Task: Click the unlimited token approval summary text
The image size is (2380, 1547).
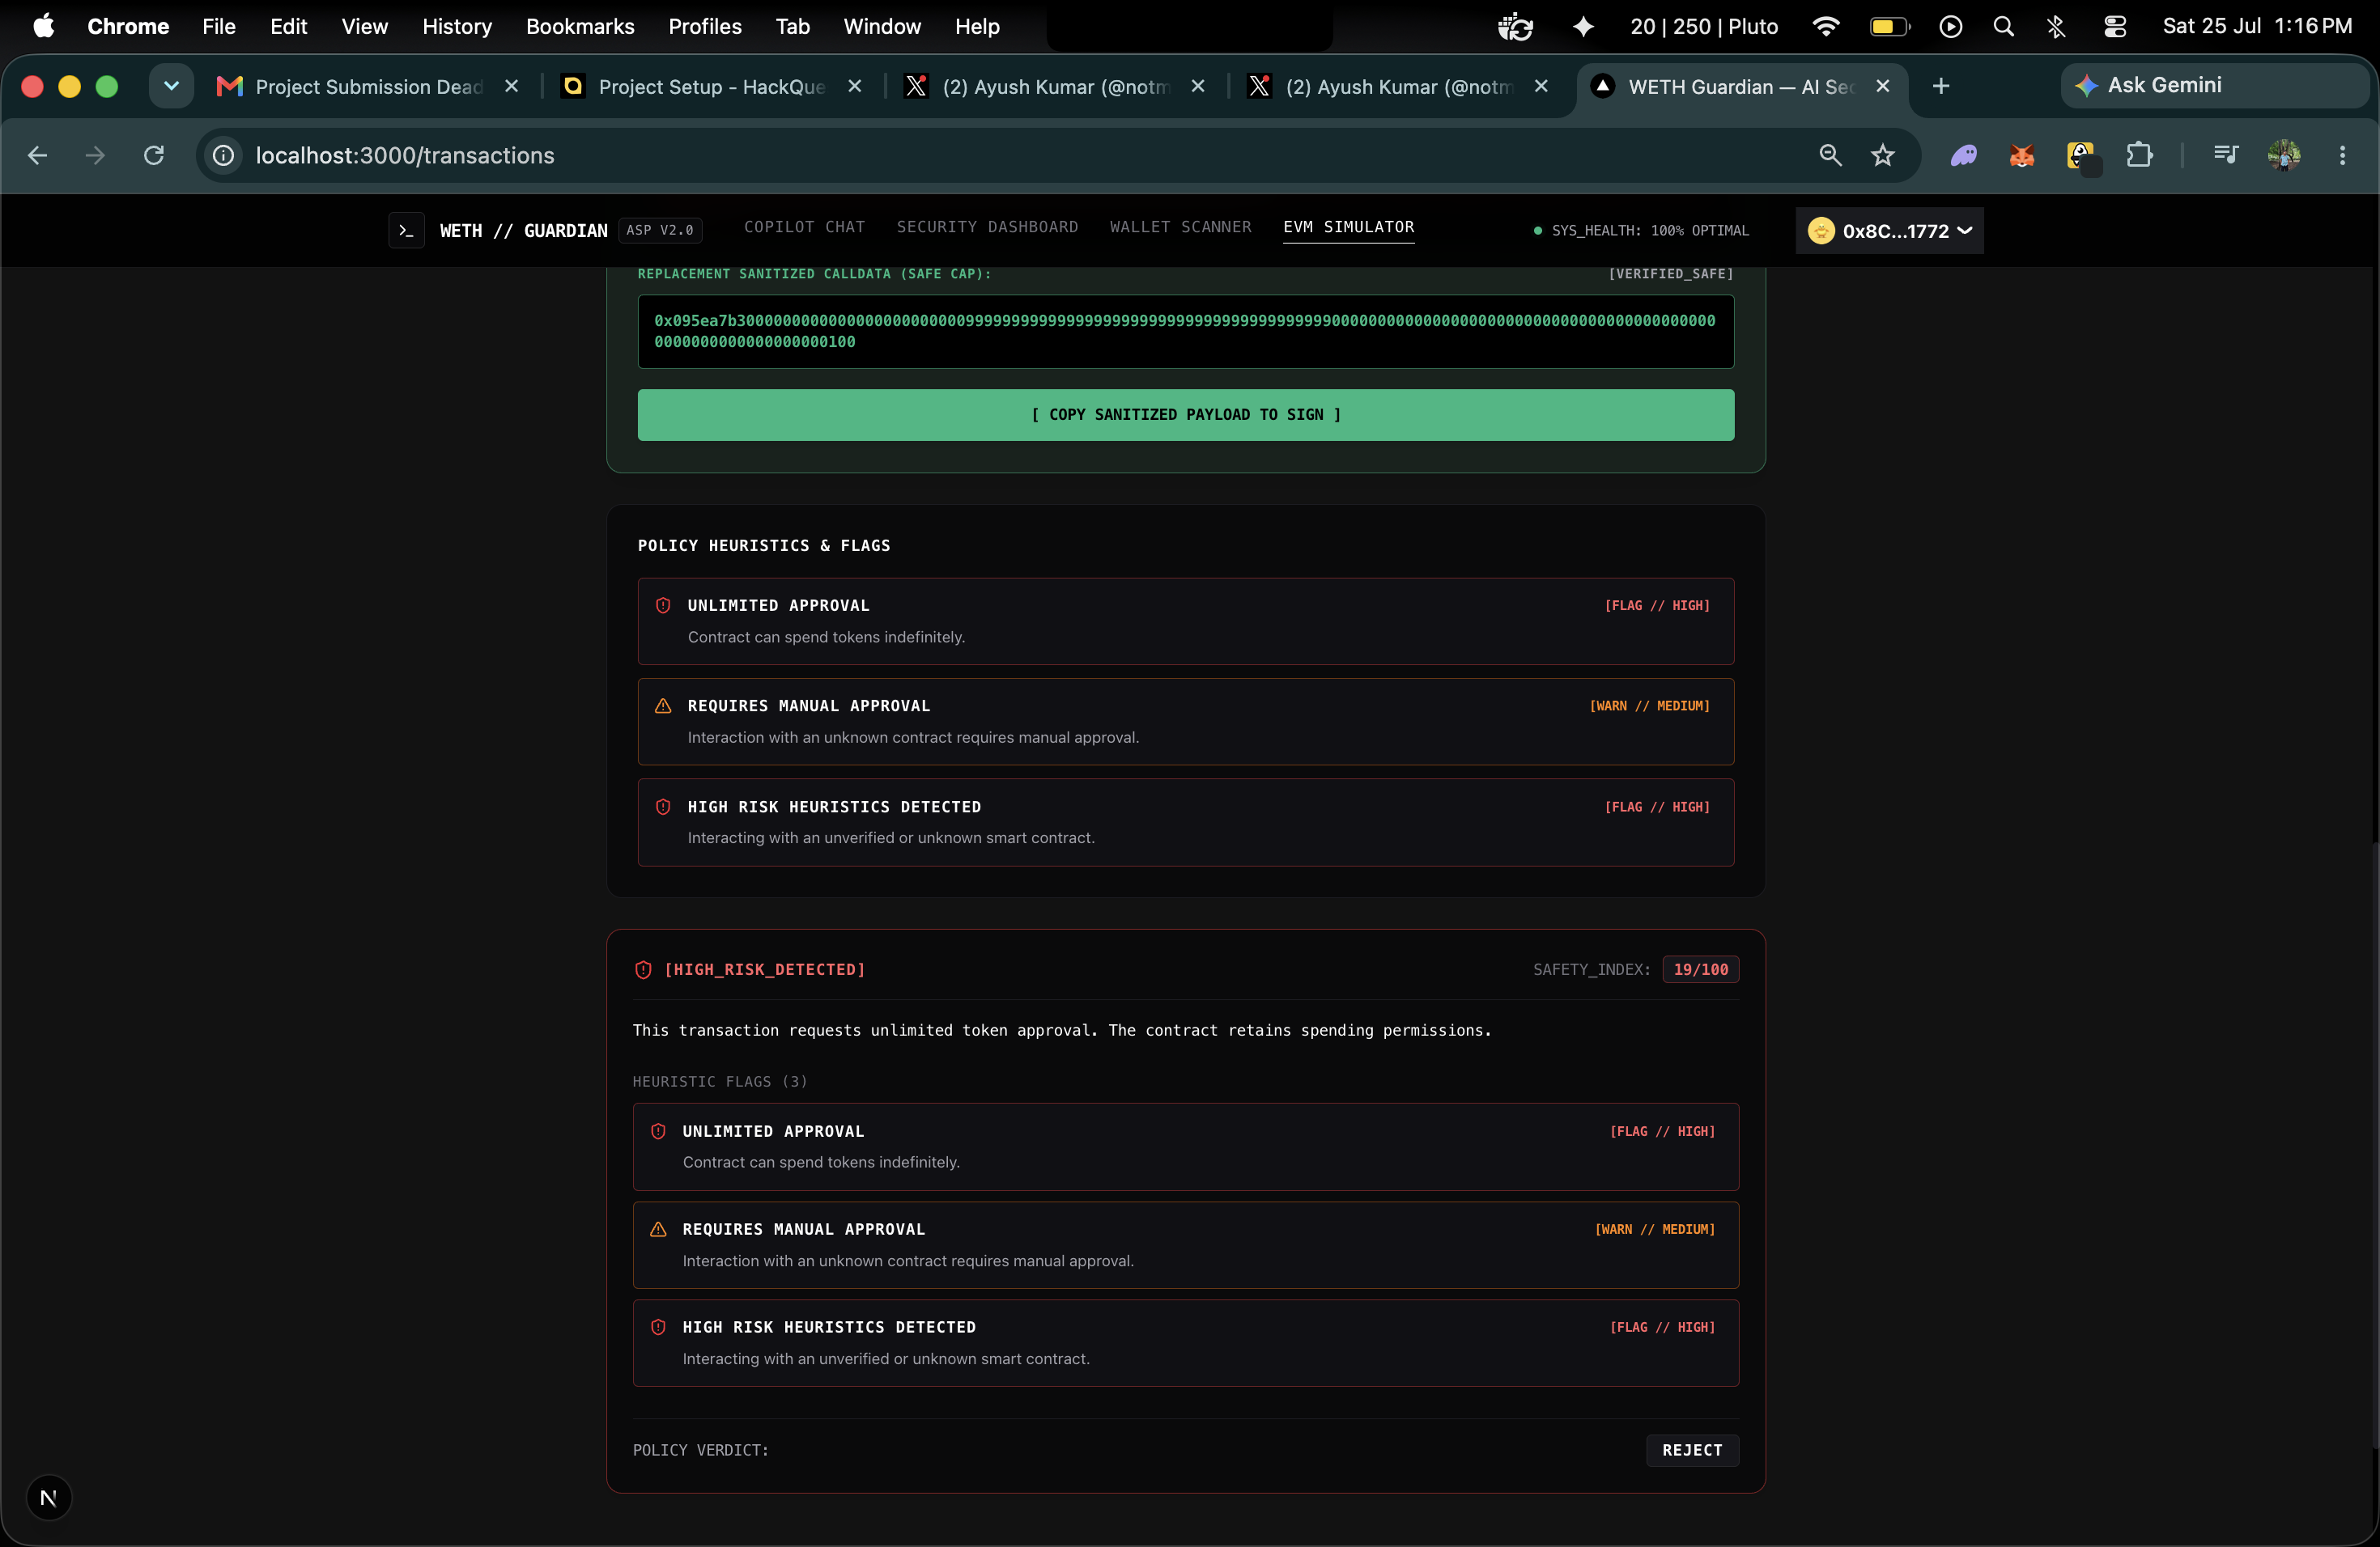Action: point(1061,1030)
